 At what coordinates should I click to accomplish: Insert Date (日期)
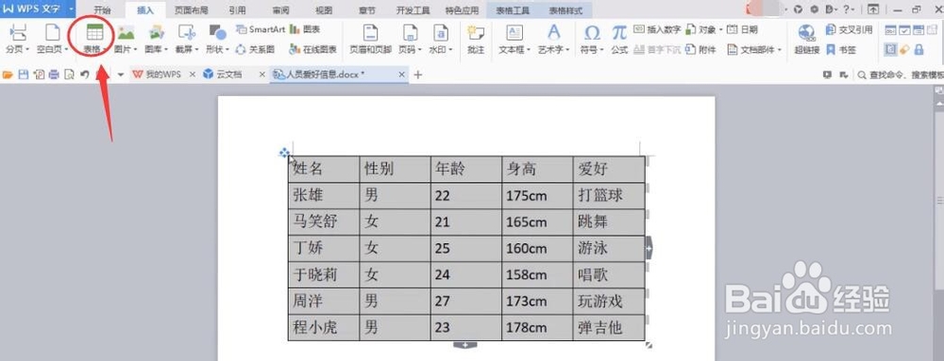pyautogui.click(x=742, y=29)
